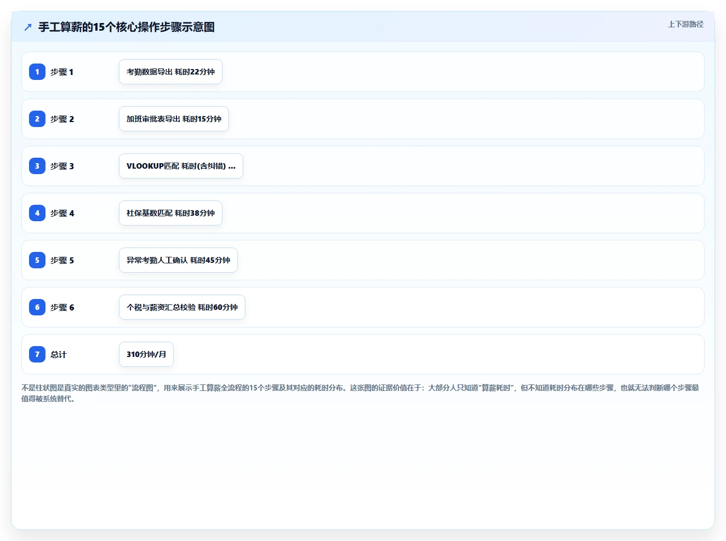726x541 pixels.
Task: Select the 考勤数据导出 耗时22分钟 chip
Action: pyautogui.click(x=170, y=72)
